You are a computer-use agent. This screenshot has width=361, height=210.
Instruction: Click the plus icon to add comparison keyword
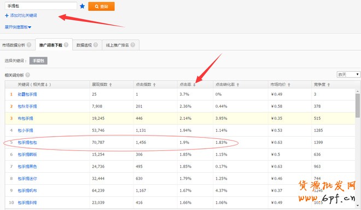pyautogui.click(x=7, y=16)
